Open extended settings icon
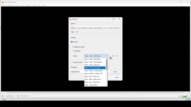The width and height of the screenshot is (191, 107). [19, 96]
